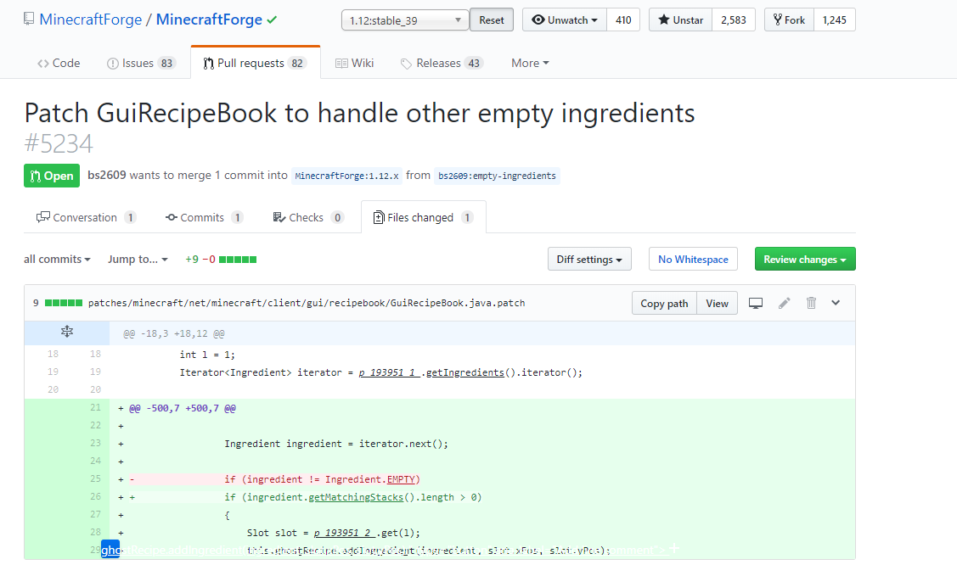The height and width of the screenshot is (576, 957).
Task: Switch to the Conversation tab
Action: [x=86, y=218]
